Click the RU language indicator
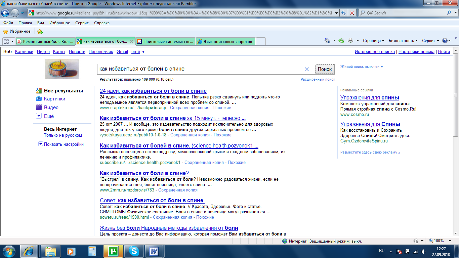Viewport: 459px width, 258px height. pos(382,251)
